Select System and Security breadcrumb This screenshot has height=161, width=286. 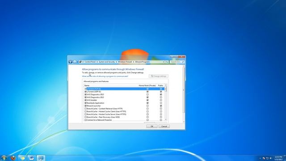(107, 62)
